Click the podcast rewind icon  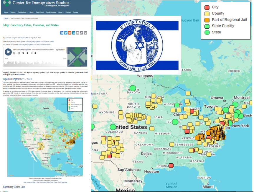[x=14, y=53]
